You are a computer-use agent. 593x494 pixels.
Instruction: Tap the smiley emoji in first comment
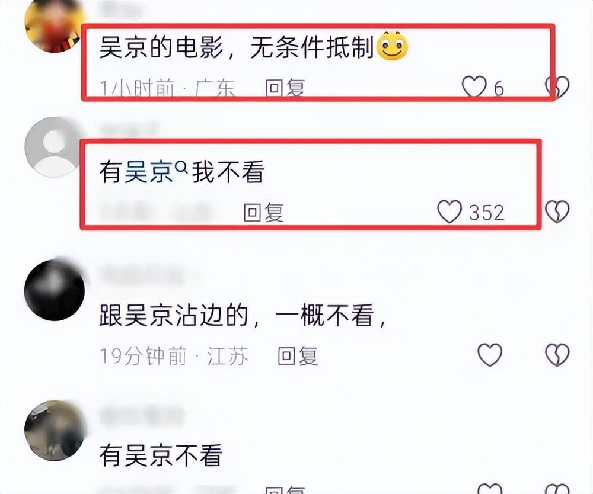point(393,46)
